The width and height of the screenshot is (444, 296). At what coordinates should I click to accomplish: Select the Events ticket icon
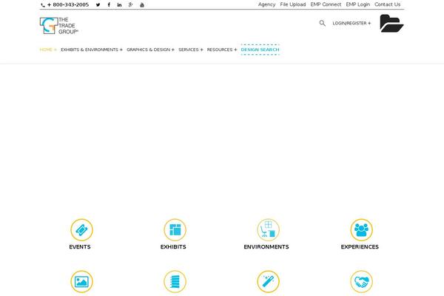[x=81, y=229]
